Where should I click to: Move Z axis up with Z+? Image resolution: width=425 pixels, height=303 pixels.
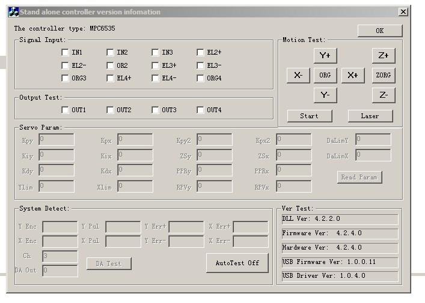click(x=383, y=56)
